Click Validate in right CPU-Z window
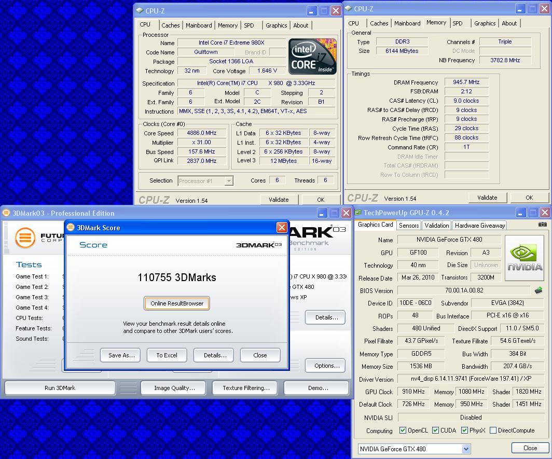Viewport: 552px width, 459px height. click(x=487, y=198)
